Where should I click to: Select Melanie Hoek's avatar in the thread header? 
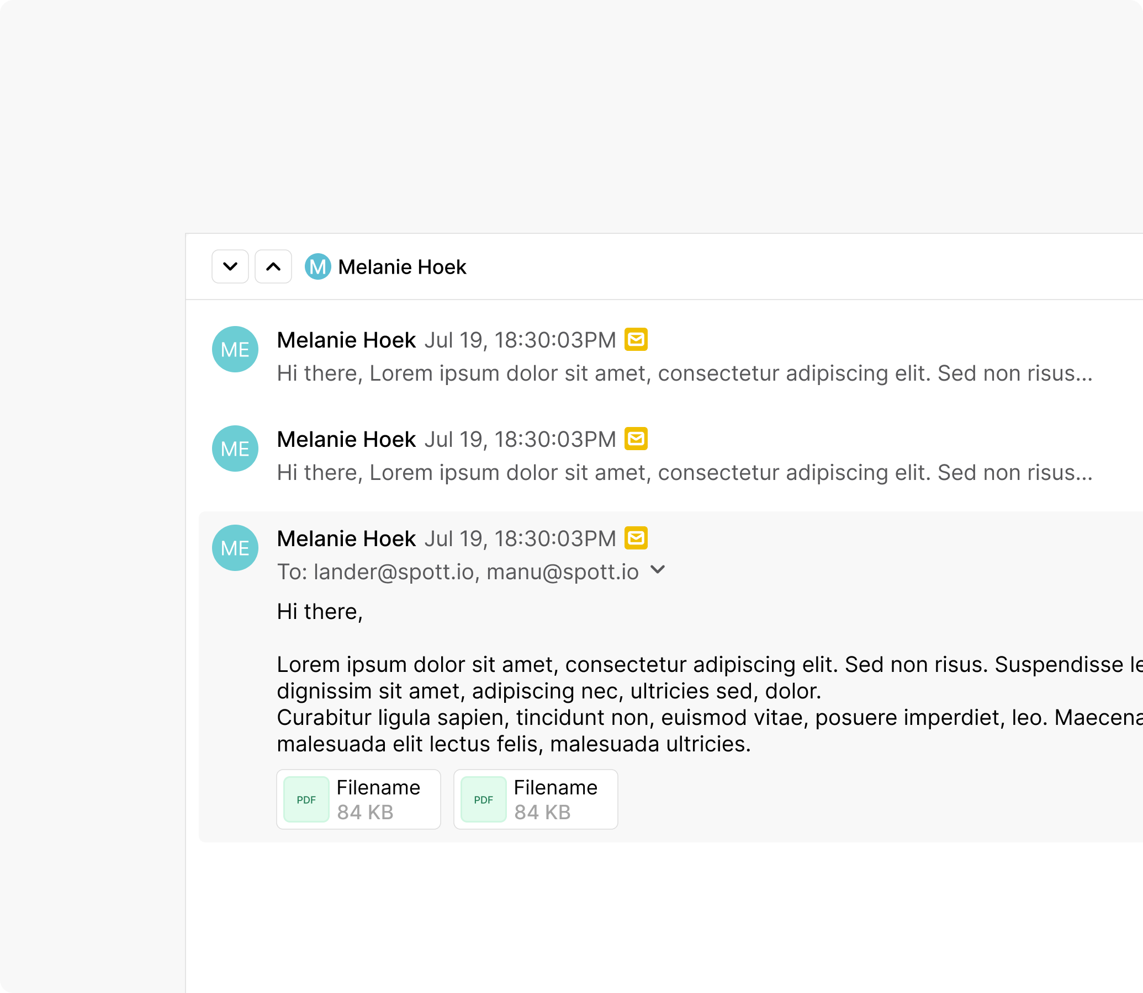click(318, 267)
